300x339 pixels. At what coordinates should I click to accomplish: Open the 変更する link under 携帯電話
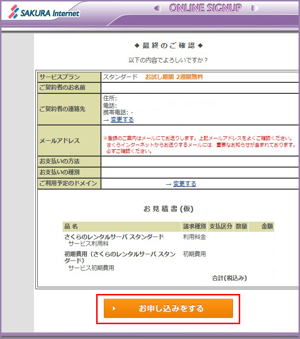tap(122, 120)
